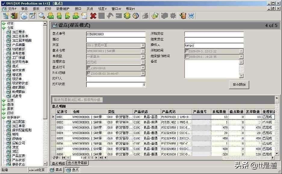Viewport: 282px width, 174px height.
Task: Collapse the 仓库 tree group
Action: tap(4, 28)
